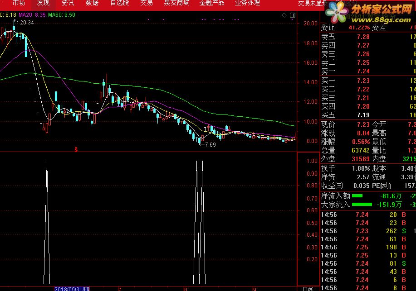The image size is (416, 291).
Task: Open the 业务办理 menu
Action: click(247, 3)
